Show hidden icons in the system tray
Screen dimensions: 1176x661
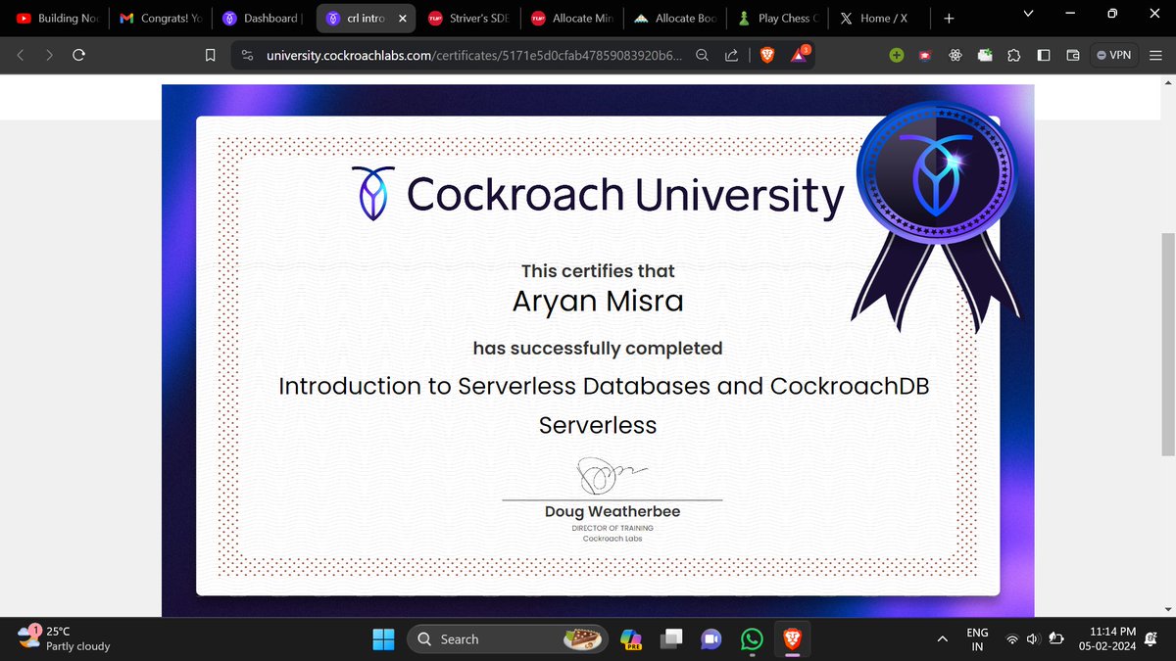[942, 638]
